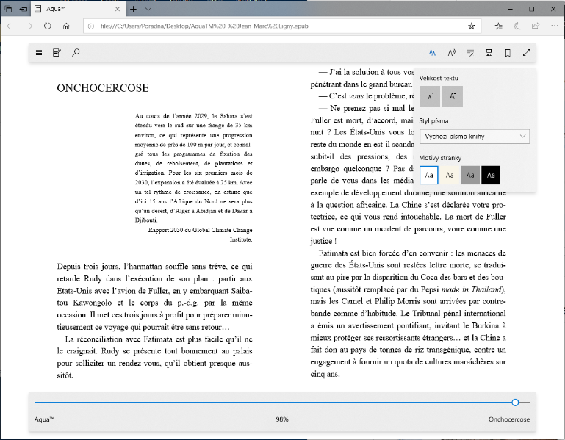Open a new tab
Viewport: 565px width, 440px height.
coord(133,9)
